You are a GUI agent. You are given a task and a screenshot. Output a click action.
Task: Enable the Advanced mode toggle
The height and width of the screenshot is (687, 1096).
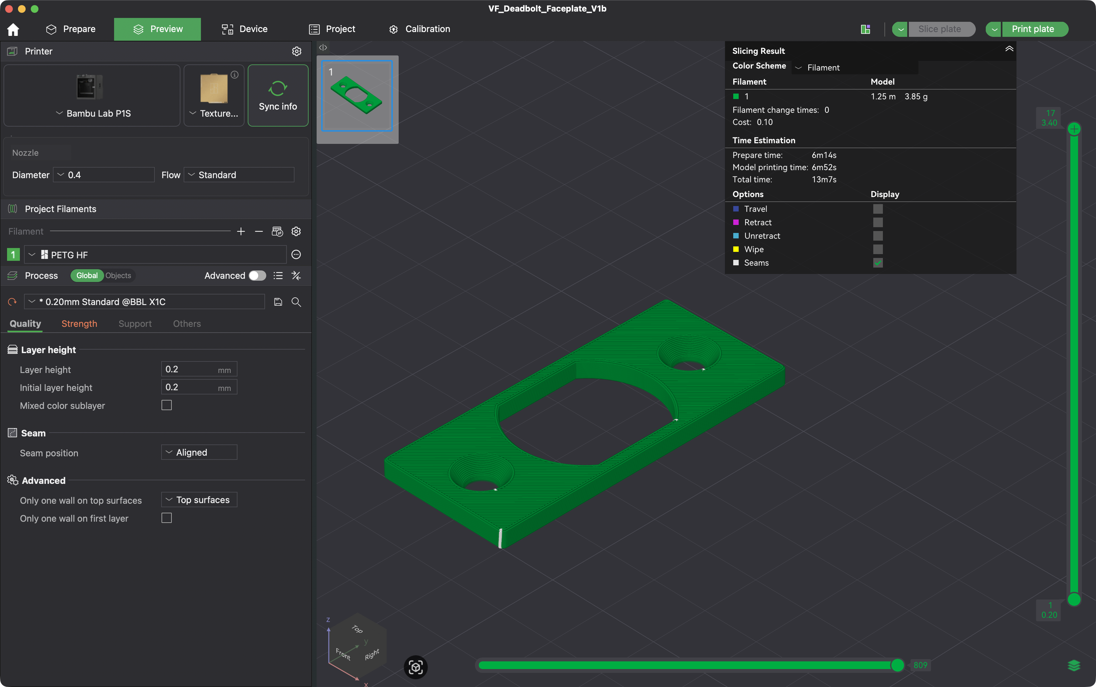tap(257, 276)
